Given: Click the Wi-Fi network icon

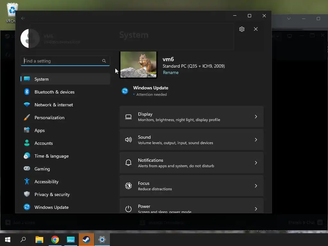Looking at the screenshot, I should pyautogui.click(x=27, y=104).
